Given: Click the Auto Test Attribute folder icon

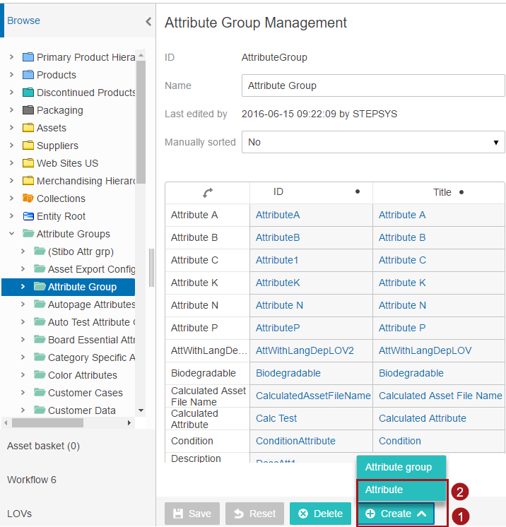Looking at the screenshot, I should click(x=40, y=321).
